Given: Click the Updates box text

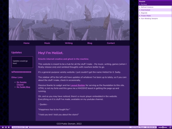Looking at the screenshot, I should 20,62.
